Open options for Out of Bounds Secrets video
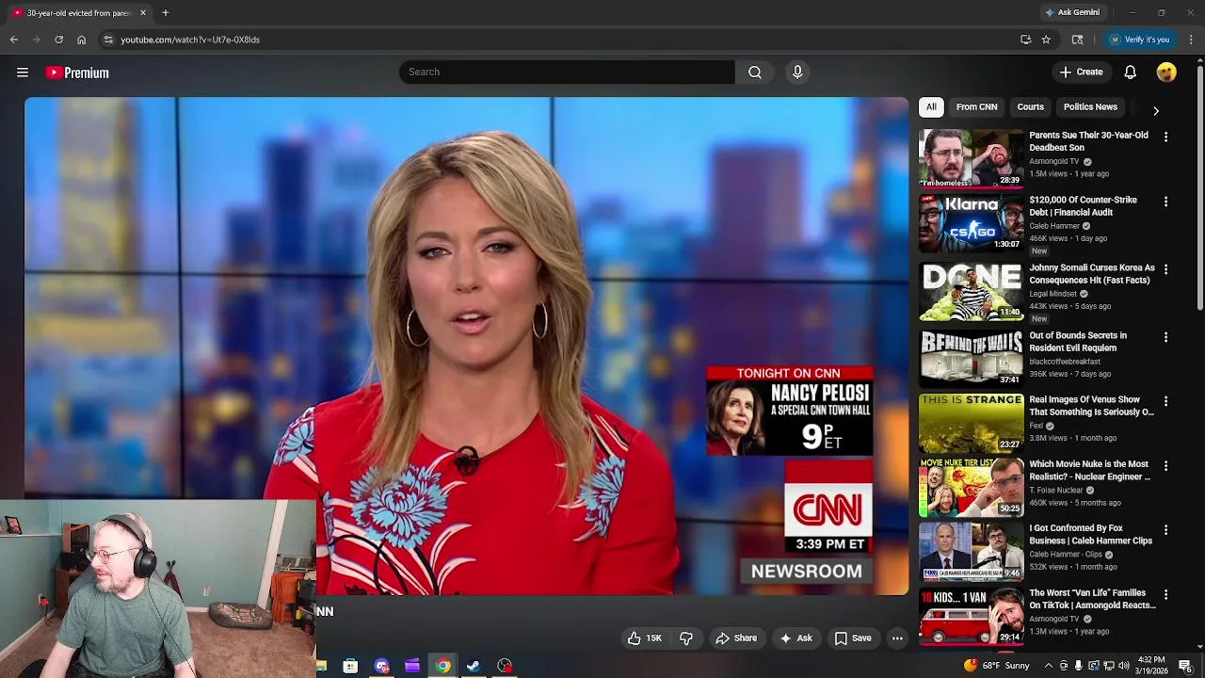The height and width of the screenshot is (678, 1205). coord(1165,337)
